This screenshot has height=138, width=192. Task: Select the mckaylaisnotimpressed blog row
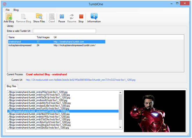(x=57, y=45)
